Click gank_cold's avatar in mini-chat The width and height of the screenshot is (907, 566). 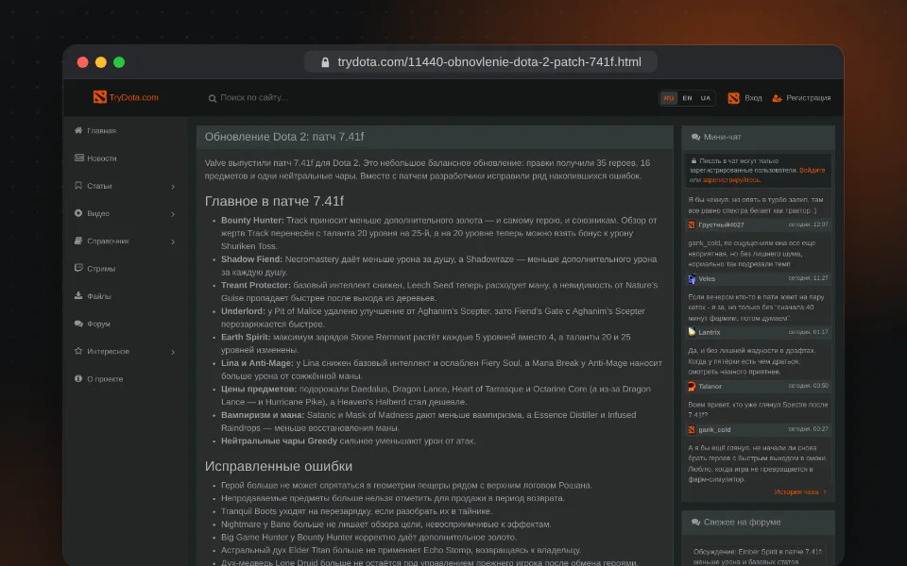coord(692,430)
